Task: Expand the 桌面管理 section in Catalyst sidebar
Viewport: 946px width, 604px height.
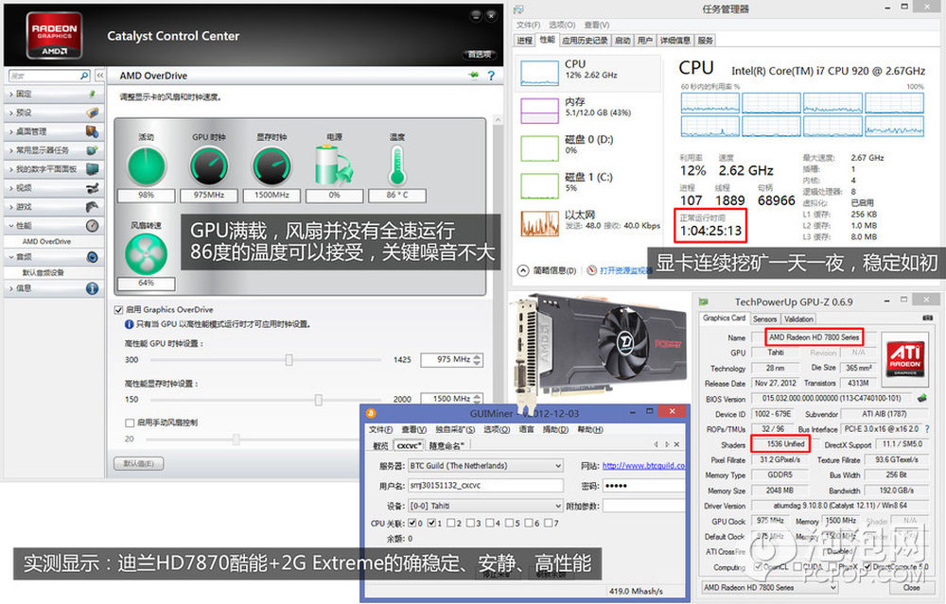Action: (53, 131)
